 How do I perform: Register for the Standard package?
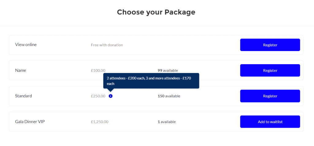tap(270, 96)
